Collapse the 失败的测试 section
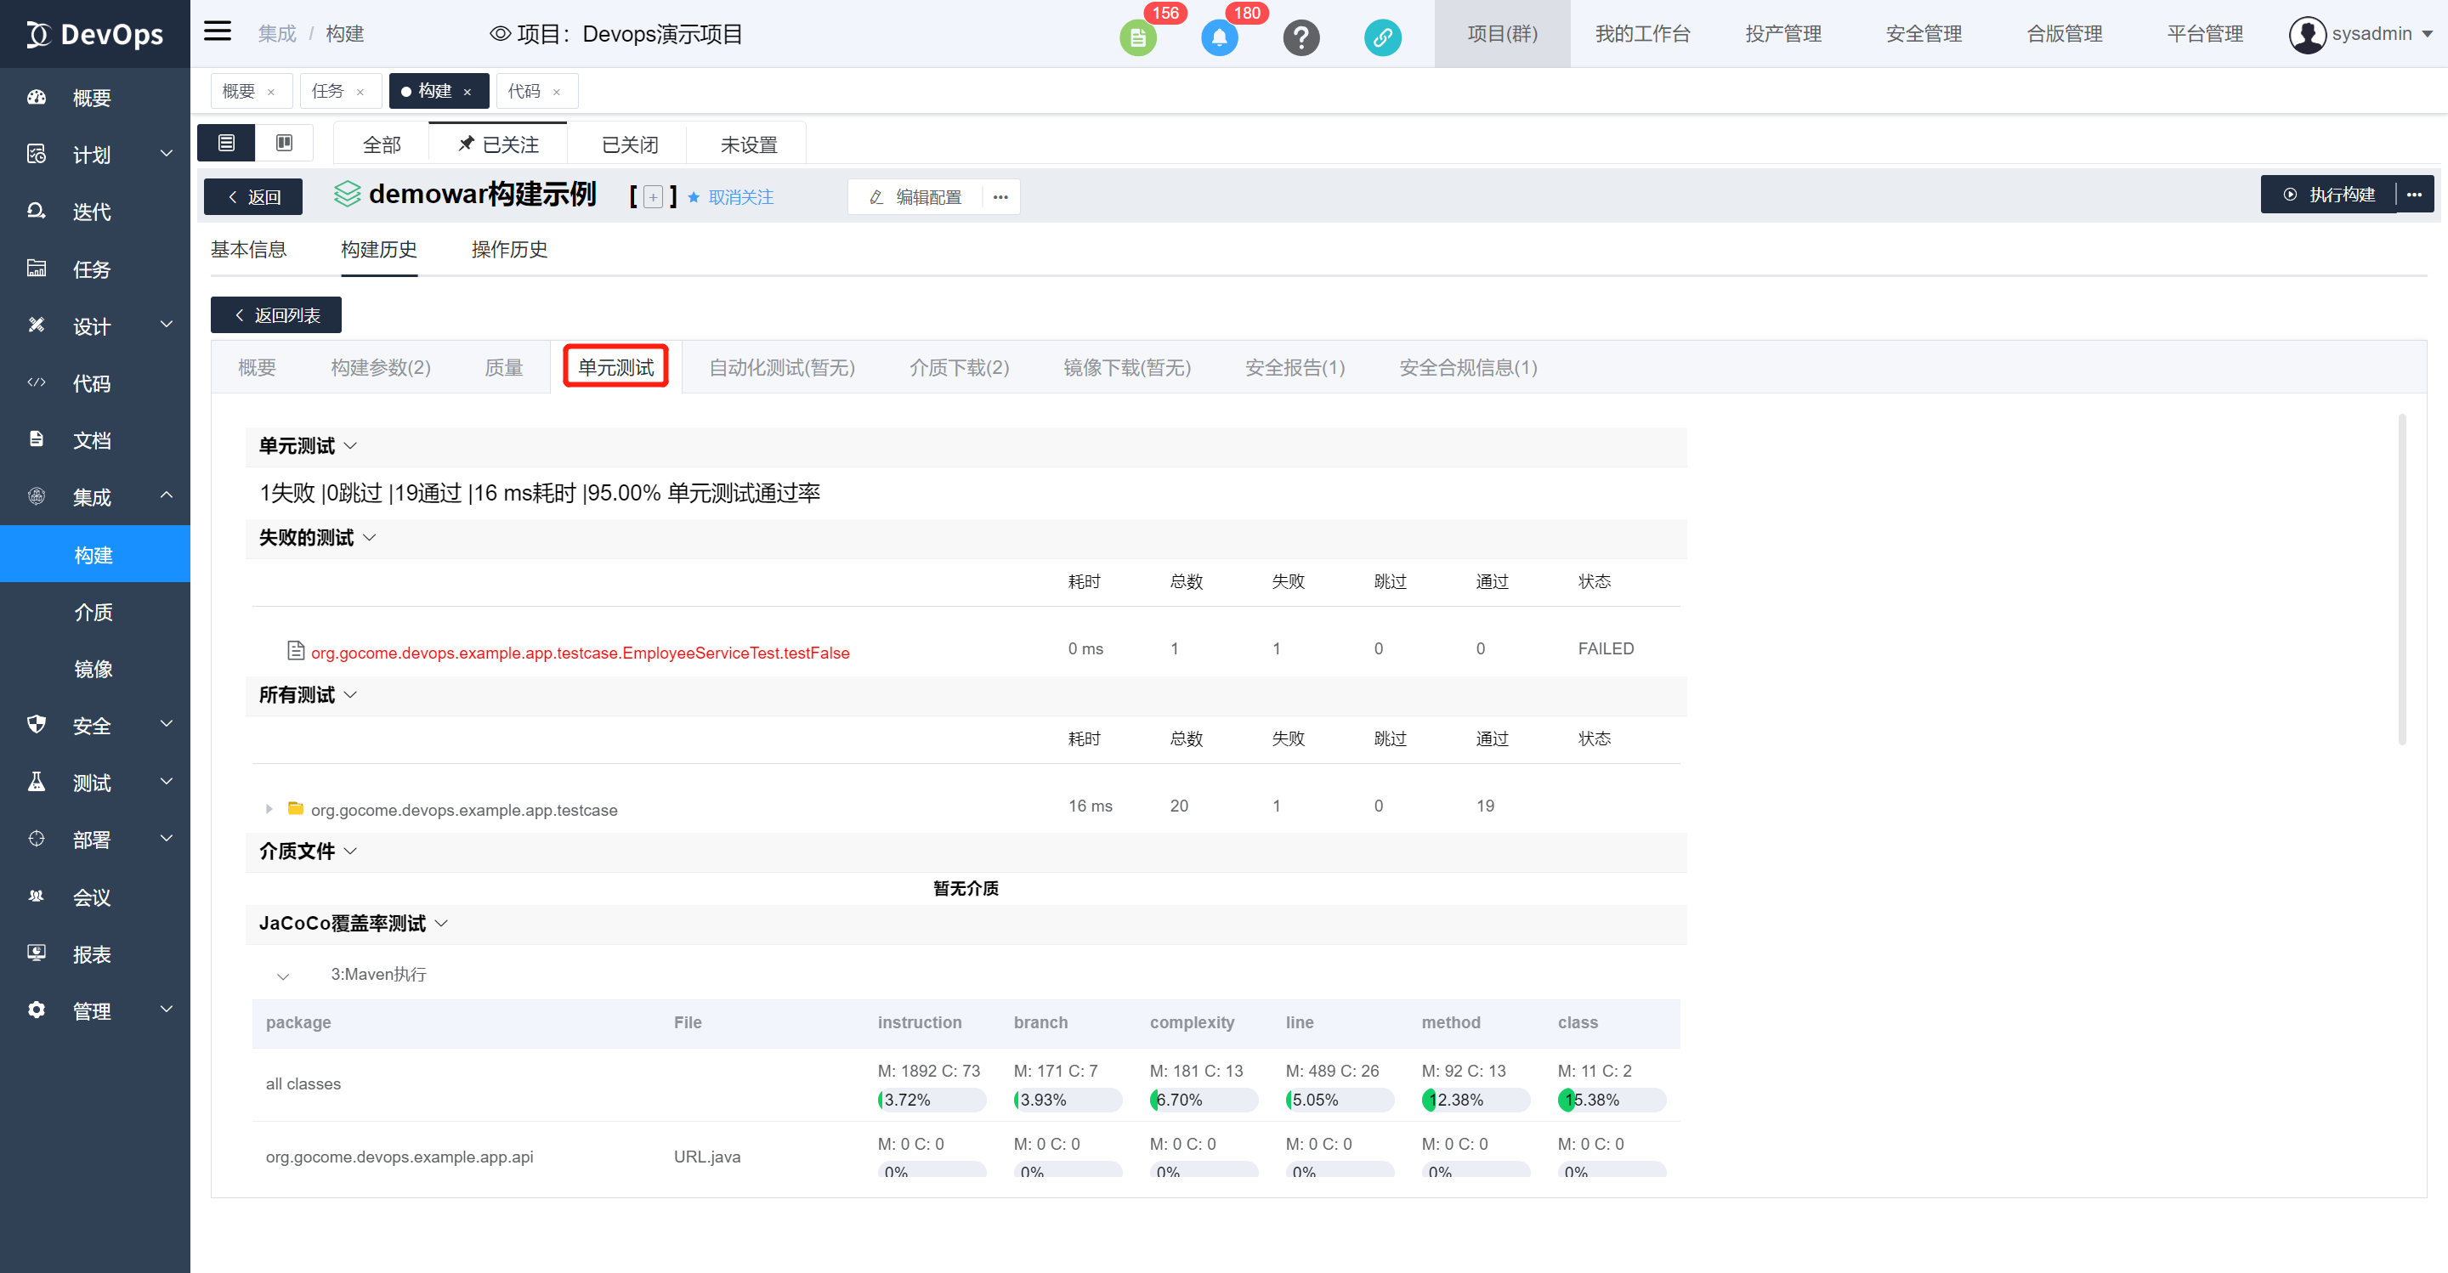 click(370, 538)
